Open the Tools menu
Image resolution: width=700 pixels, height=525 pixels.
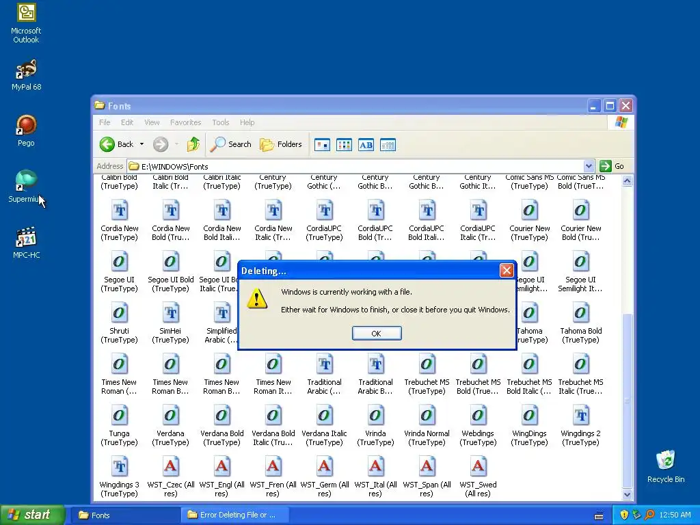(221, 122)
